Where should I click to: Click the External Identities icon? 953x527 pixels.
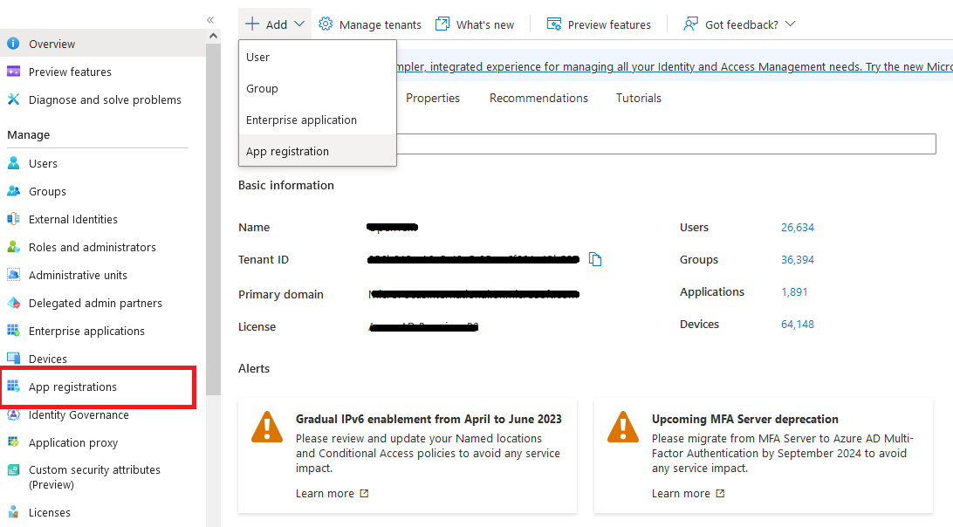[x=13, y=219]
